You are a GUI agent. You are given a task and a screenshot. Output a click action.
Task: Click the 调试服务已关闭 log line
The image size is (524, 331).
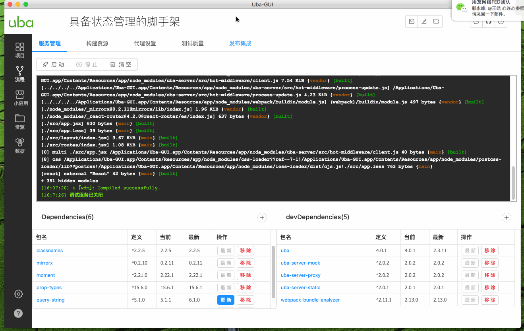(x=86, y=195)
